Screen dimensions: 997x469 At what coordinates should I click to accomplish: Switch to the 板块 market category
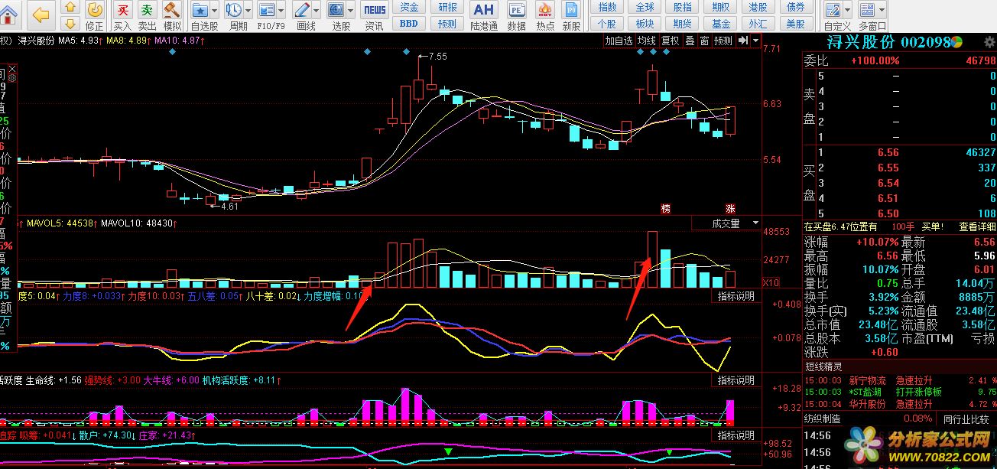click(x=645, y=24)
